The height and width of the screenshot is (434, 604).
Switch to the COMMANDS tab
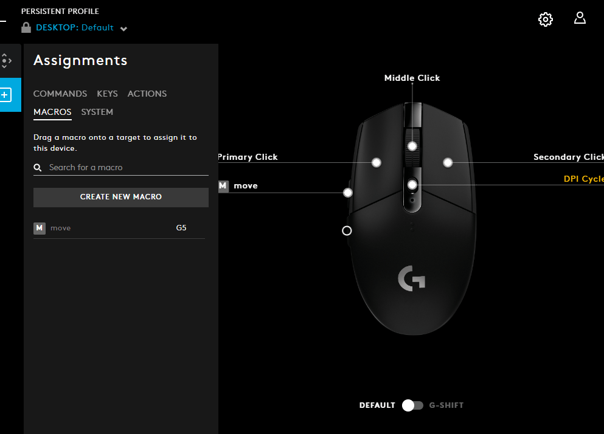pyautogui.click(x=60, y=94)
